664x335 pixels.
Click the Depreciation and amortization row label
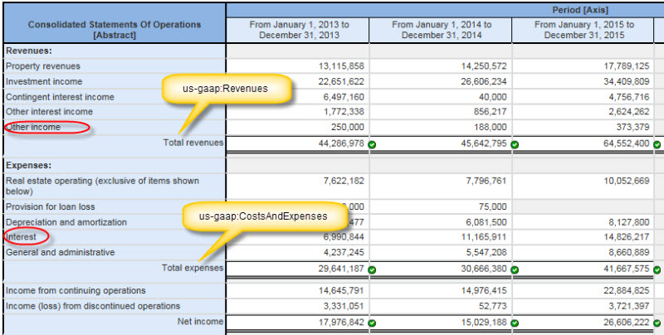(x=66, y=222)
